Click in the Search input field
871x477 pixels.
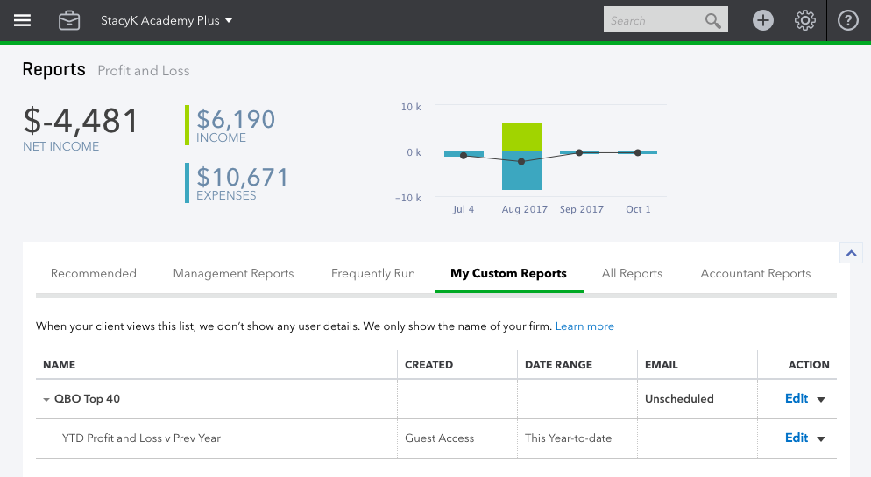click(x=653, y=20)
